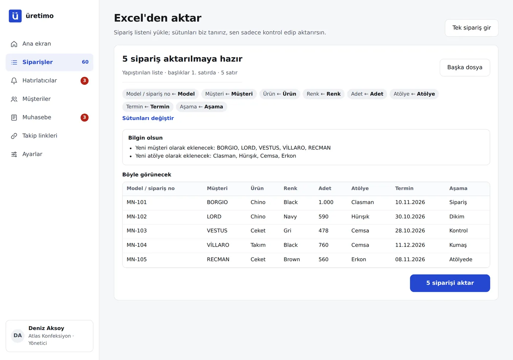Viewport: 513px width, 360px height.
Task: Click the chain link icon beside Takip linkleri
Action: [x=14, y=136]
